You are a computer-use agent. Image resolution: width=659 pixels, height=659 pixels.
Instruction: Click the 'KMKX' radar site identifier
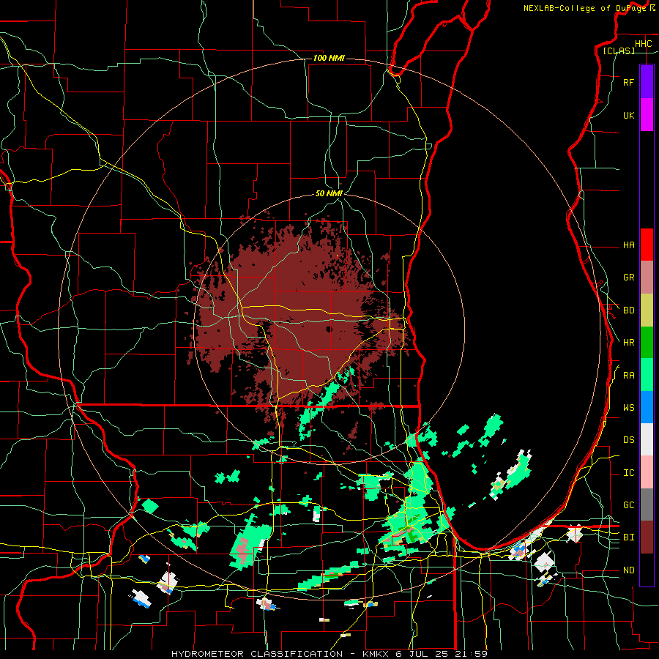coord(374,654)
